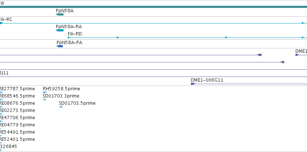The width and height of the screenshot is (307, 152).
Task: Open the Fili-RD transcript label
Action: tap(75, 34)
